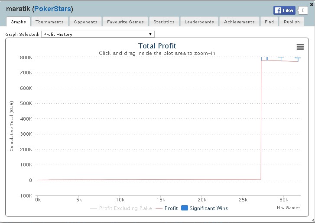Select the Graphs tab
This screenshot has width=315, height=223.
[x=18, y=22]
